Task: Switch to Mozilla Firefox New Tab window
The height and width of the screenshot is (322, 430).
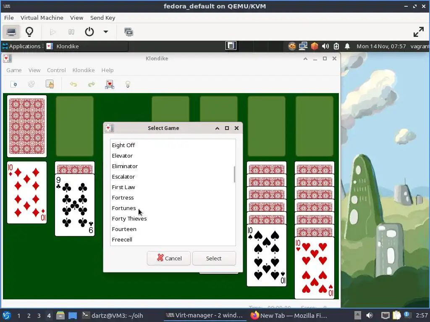Action: click(289, 315)
